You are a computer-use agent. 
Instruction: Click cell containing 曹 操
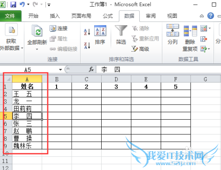[27, 138]
